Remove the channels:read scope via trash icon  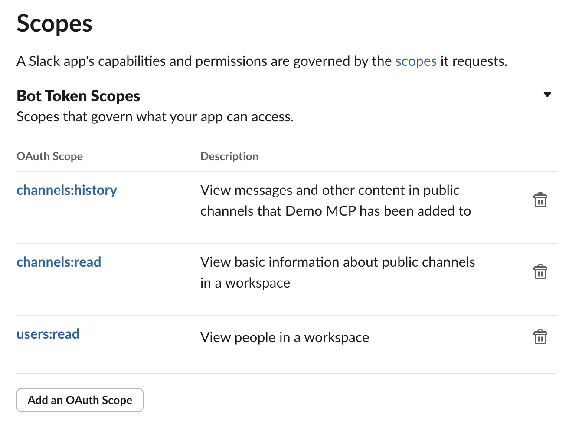point(540,272)
